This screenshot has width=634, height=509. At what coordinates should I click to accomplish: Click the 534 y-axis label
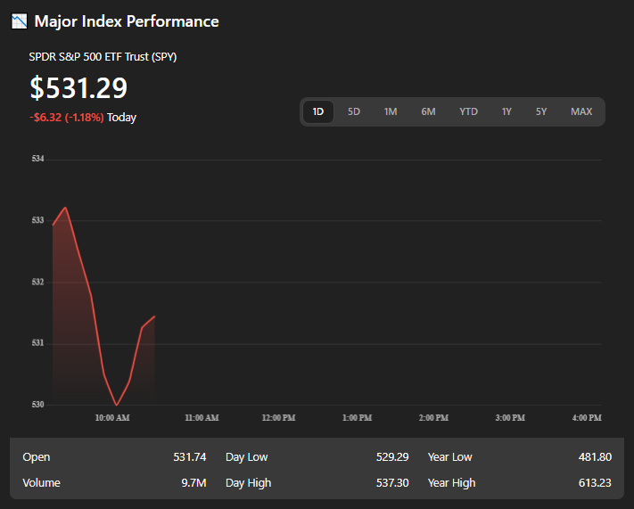(x=37, y=159)
